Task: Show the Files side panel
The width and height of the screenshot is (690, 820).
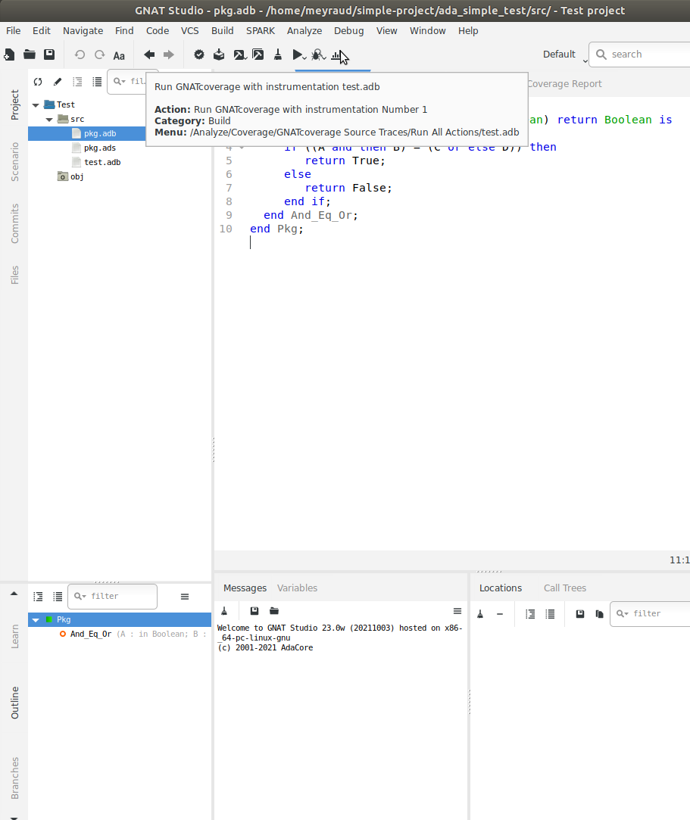Action: tap(14, 275)
